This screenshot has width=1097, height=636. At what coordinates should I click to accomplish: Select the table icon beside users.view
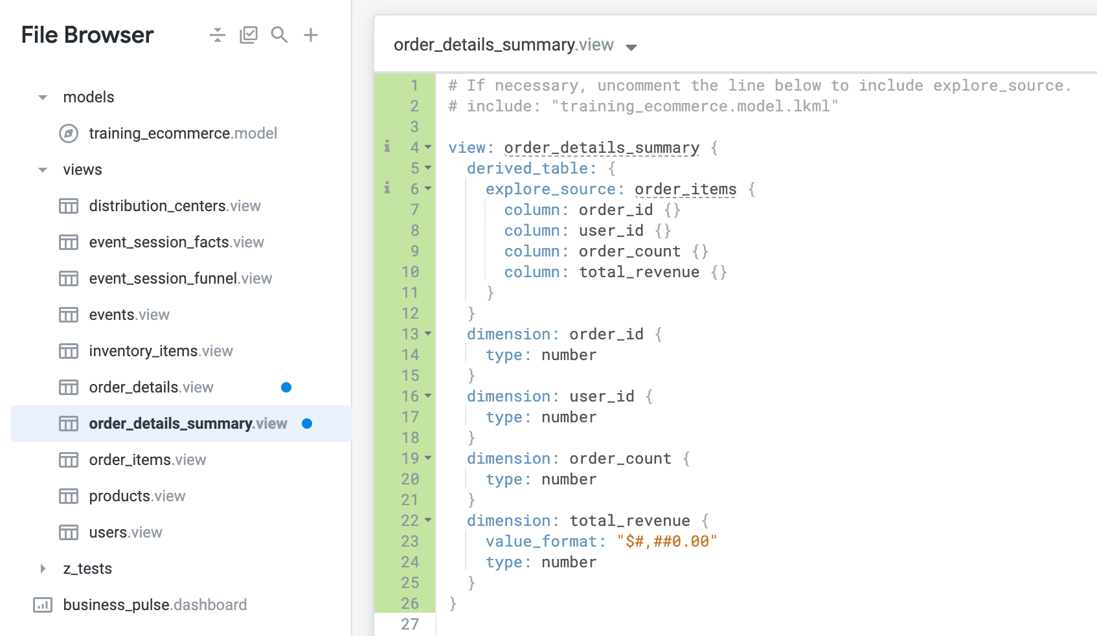(68, 532)
